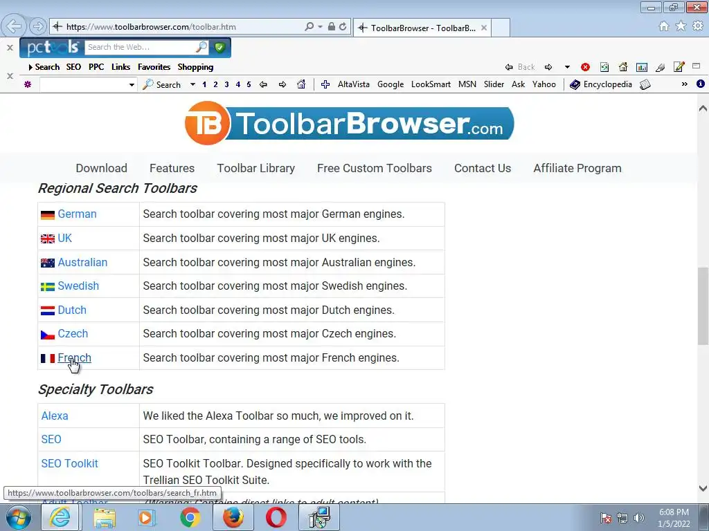The image size is (709, 531).
Task: Open the Shopping toolbar menu
Action: tap(195, 67)
